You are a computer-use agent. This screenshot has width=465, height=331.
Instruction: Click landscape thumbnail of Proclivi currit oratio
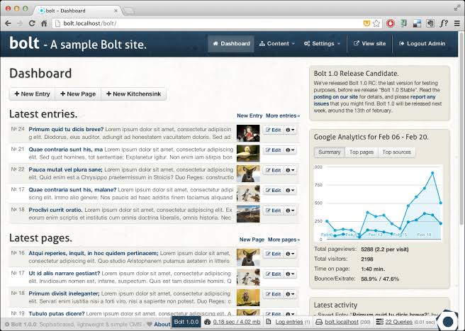point(248,214)
